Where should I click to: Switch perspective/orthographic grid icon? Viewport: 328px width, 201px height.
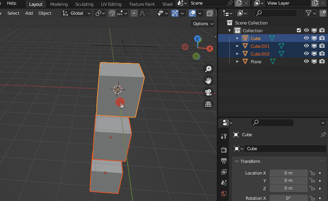coord(208,104)
